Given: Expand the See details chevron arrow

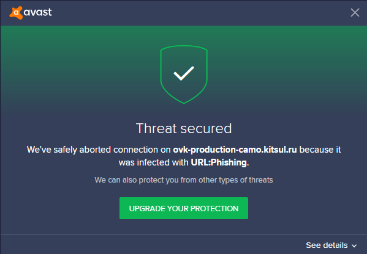Looking at the screenshot, I should (x=354, y=245).
